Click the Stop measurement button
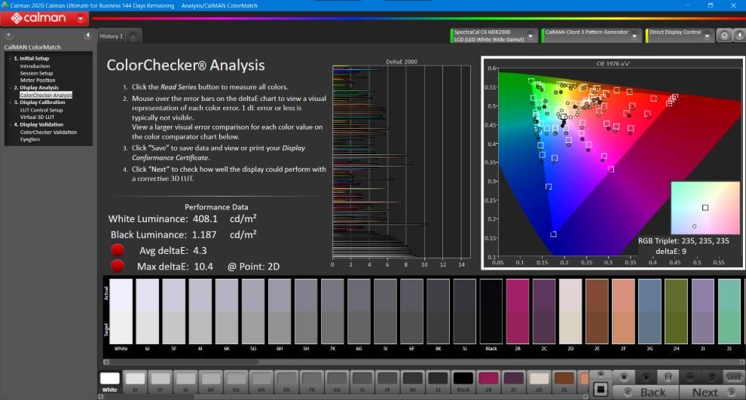The width and height of the screenshot is (746, 400). pos(624,377)
